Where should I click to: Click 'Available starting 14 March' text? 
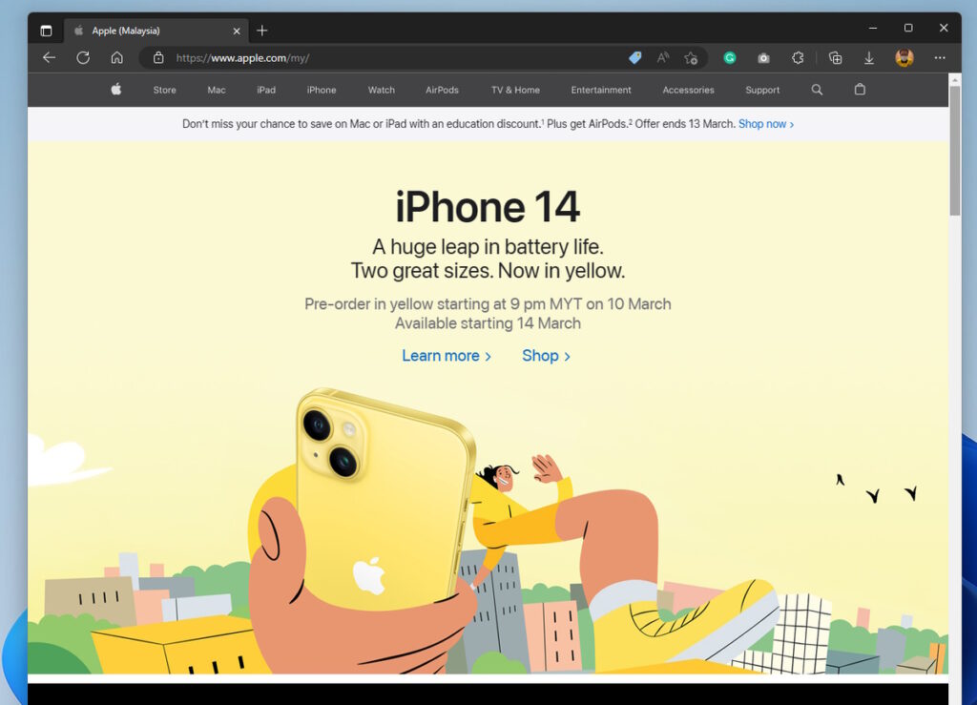(x=488, y=323)
